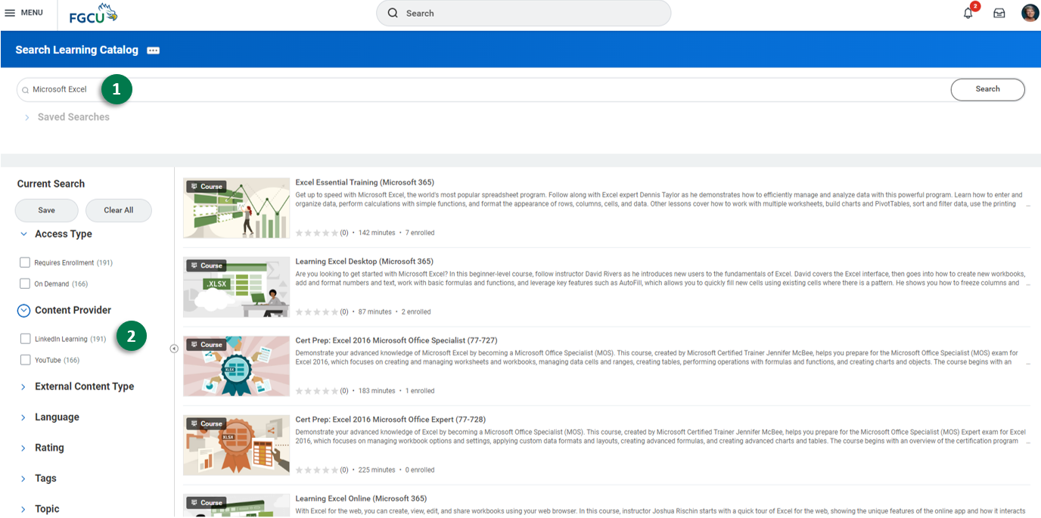Click the related actions ellipsis beside Search Learning Catalog
Screen dimensions: 1041x518
[154, 51]
